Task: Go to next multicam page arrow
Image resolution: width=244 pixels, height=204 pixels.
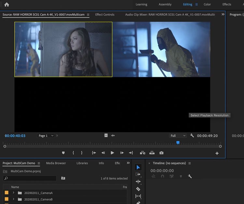Action: pyautogui.click(x=57, y=136)
